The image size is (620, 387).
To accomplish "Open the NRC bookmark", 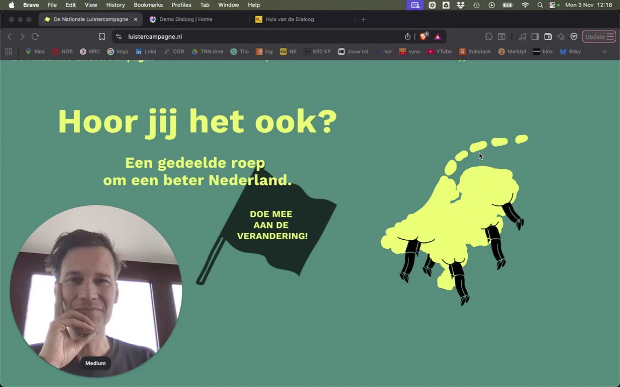I will pos(90,52).
